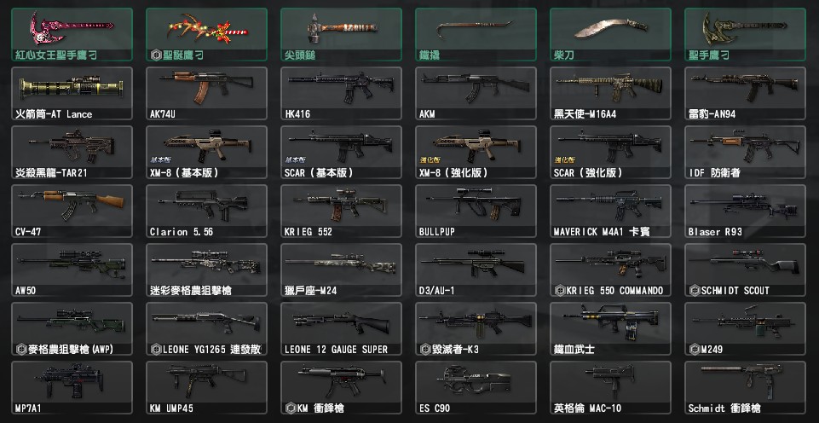Select the AKM rifle icon
This screenshot has width=819, height=423.
point(476,93)
